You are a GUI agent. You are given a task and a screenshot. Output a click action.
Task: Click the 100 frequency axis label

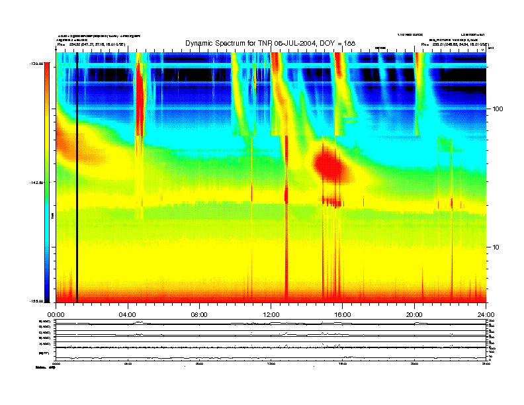click(x=498, y=109)
